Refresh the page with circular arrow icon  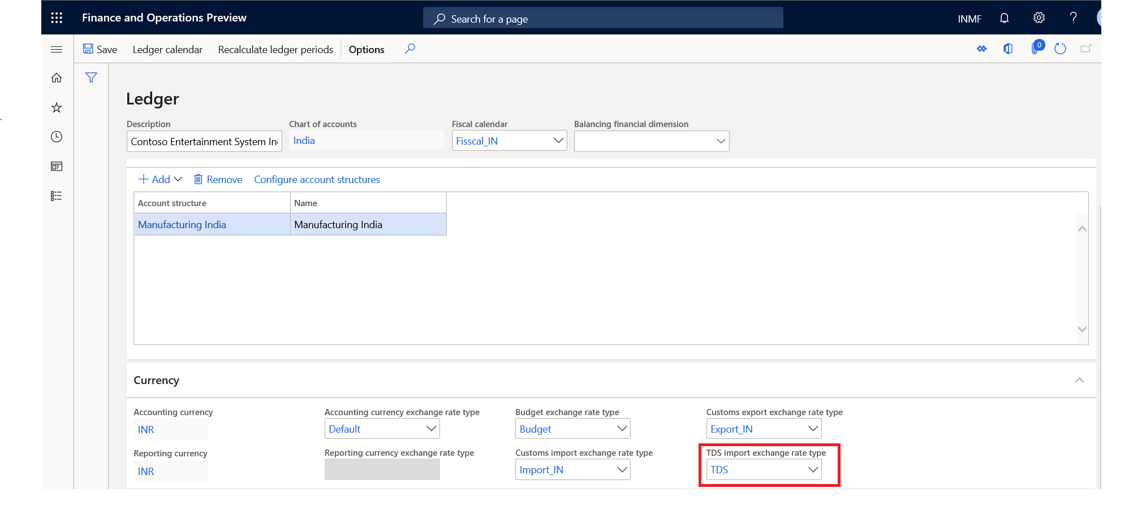coord(1061,49)
